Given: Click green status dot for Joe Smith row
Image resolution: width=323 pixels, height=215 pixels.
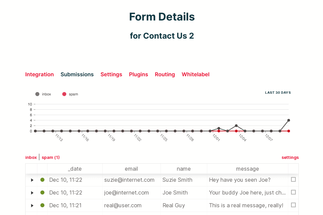Looking at the screenshot, I should point(42,193).
